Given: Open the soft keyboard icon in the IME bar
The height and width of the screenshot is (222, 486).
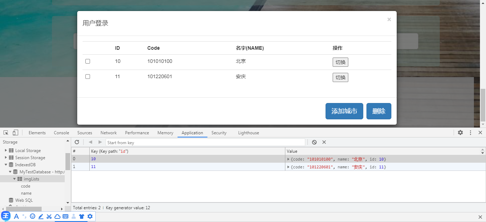Looking at the screenshot, I should pos(65,216).
